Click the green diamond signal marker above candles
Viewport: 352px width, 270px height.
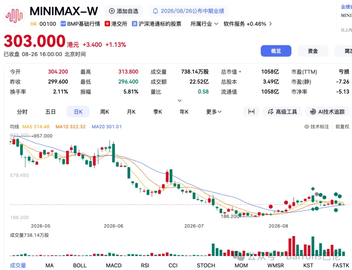click(313, 188)
